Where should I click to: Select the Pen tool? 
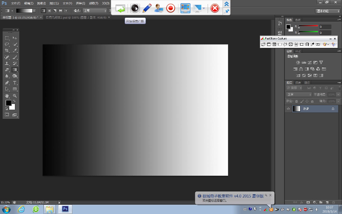pyautogui.click(x=7, y=83)
